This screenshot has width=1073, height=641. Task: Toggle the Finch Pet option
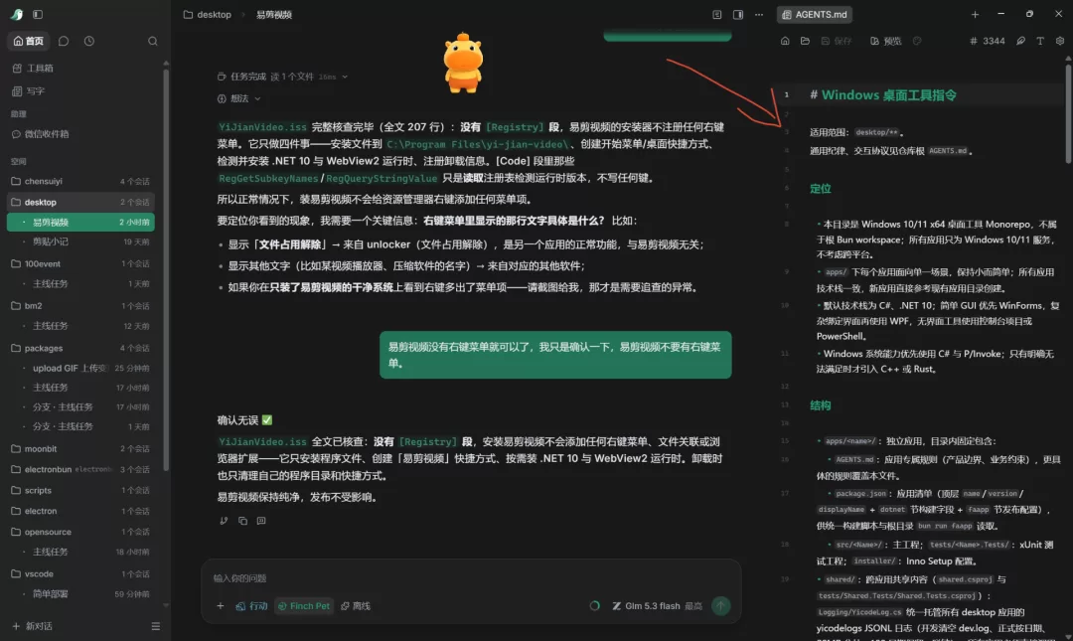click(304, 605)
